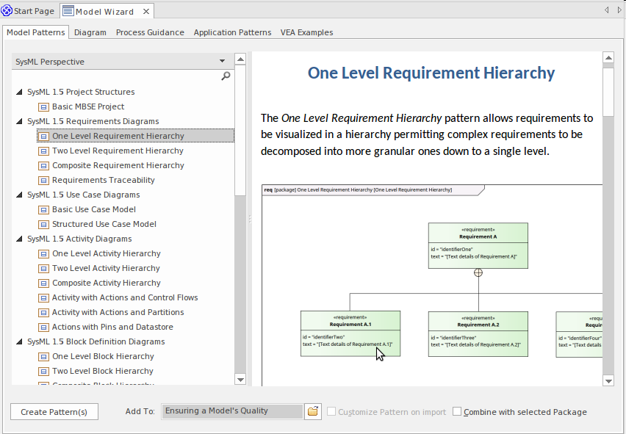626x434 pixels.
Task: Collapse SysML 1.5 Activity Diagrams group
Action: tap(19, 239)
